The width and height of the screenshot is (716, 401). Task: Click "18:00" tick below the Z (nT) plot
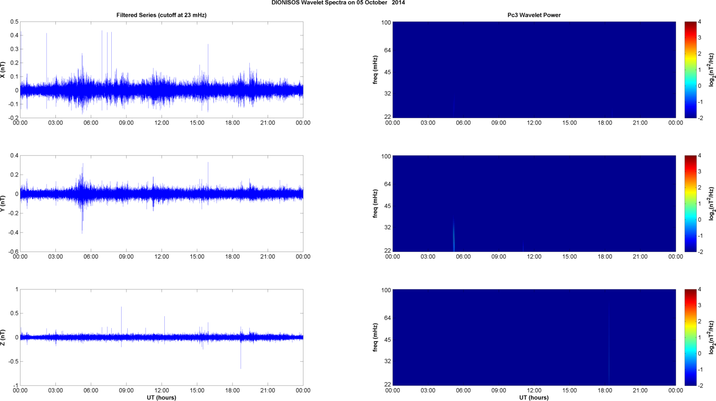(x=232, y=391)
